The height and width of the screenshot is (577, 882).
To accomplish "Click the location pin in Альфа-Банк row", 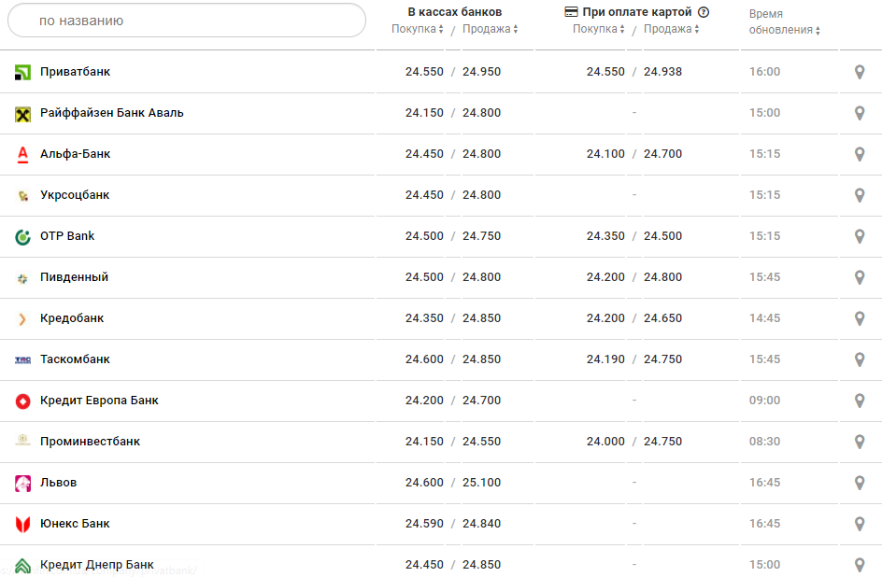I will click(x=860, y=154).
